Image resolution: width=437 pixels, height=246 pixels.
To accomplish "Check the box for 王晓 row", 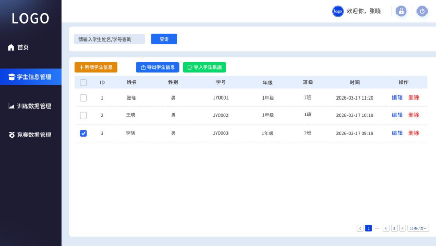I will pyautogui.click(x=83, y=115).
